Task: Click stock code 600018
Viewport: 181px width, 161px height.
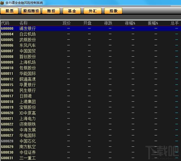Action: coord(7,102)
